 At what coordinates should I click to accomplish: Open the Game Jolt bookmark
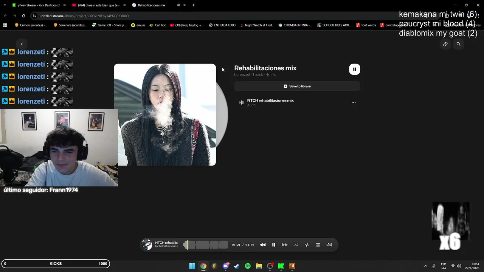109,25
